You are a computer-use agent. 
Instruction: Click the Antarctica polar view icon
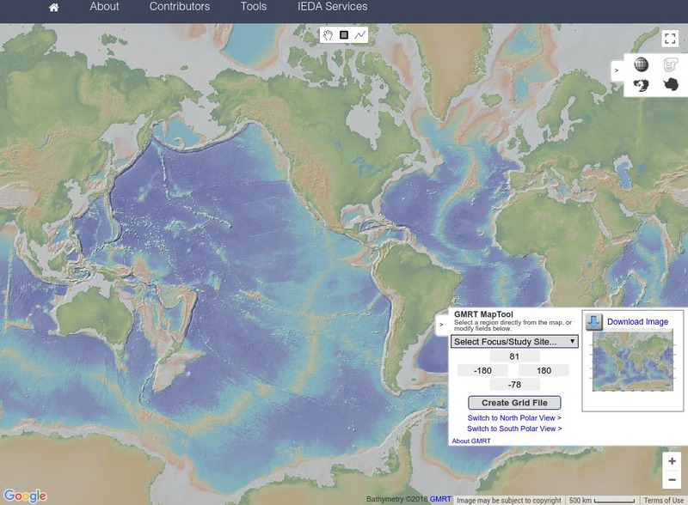click(670, 84)
